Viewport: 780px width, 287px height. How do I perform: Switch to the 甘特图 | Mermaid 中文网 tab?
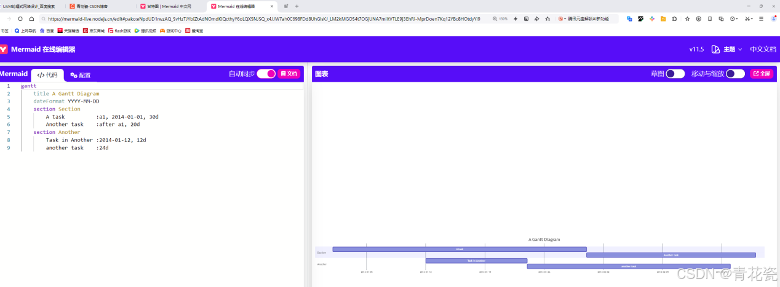tap(170, 6)
